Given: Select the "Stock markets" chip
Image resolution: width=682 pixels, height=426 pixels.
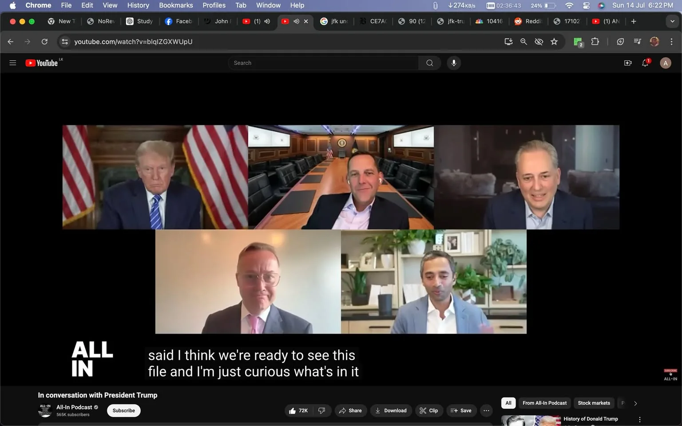Looking at the screenshot, I should pyautogui.click(x=594, y=403).
